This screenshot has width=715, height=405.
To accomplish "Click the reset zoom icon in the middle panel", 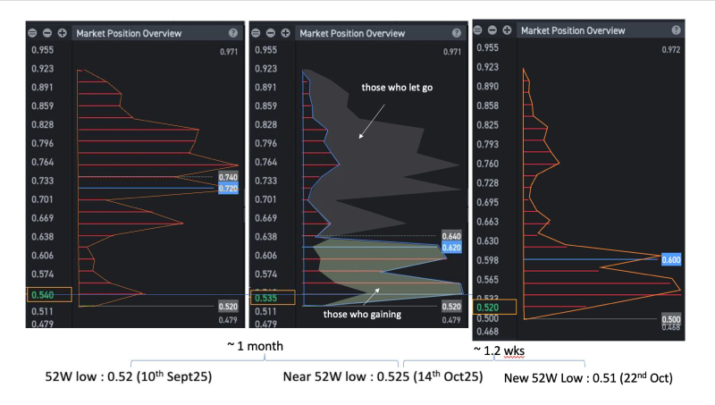I will [257, 33].
